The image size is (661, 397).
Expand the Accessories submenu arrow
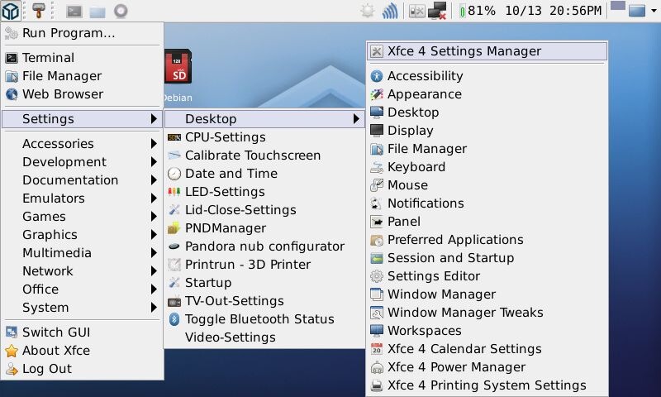(154, 144)
